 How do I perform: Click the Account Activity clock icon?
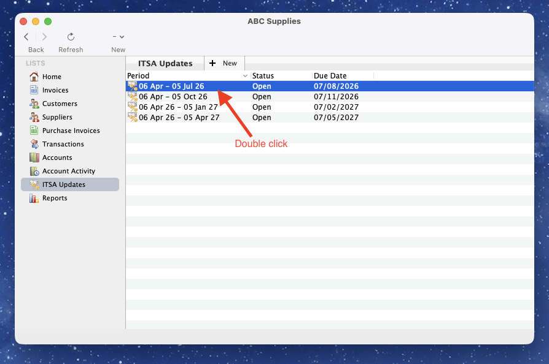[34, 171]
